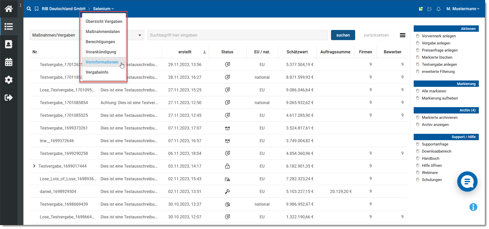Open Downloadbereich link
The height and width of the screenshot is (229, 489).
pos(436,151)
